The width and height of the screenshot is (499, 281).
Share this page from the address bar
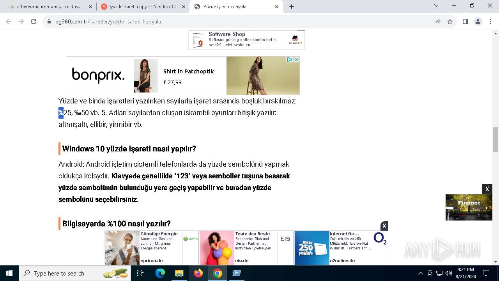pyautogui.click(x=437, y=21)
